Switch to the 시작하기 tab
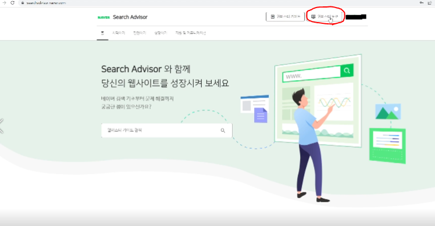The image size is (435, 226). pos(119,33)
